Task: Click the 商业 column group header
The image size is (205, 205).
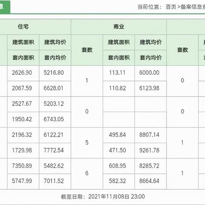Action: click(x=119, y=26)
